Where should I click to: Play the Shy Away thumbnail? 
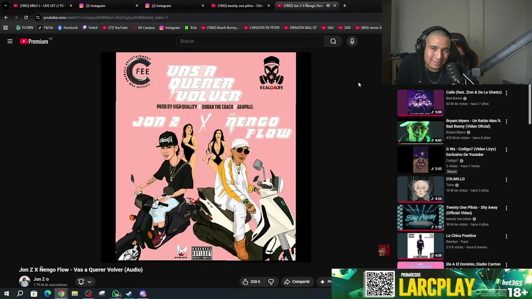pos(420,217)
